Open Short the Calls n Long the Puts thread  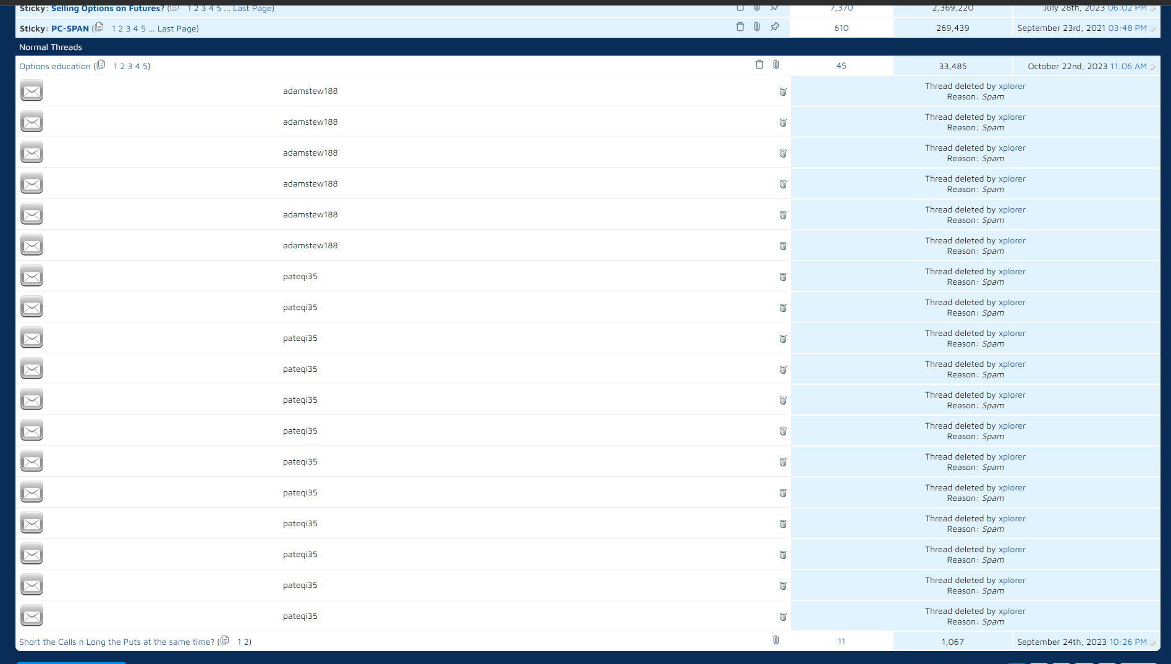point(117,642)
